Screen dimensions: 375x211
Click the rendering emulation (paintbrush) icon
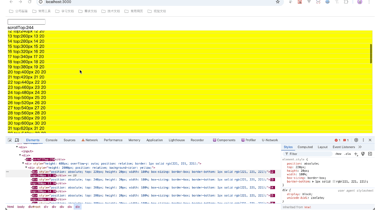point(362,154)
